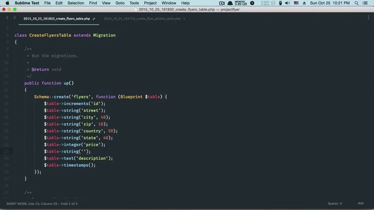The image size is (374, 210).
Task: Close the create_flyer_photos_table.php tab
Action: [x=184, y=19]
